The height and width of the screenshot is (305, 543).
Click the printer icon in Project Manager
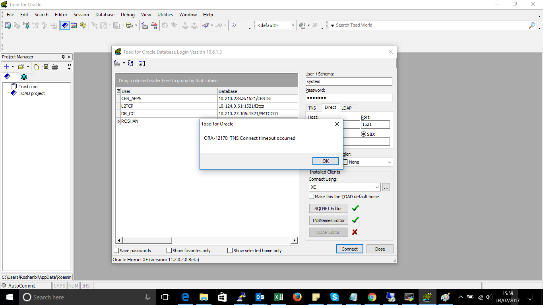coord(55,67)
